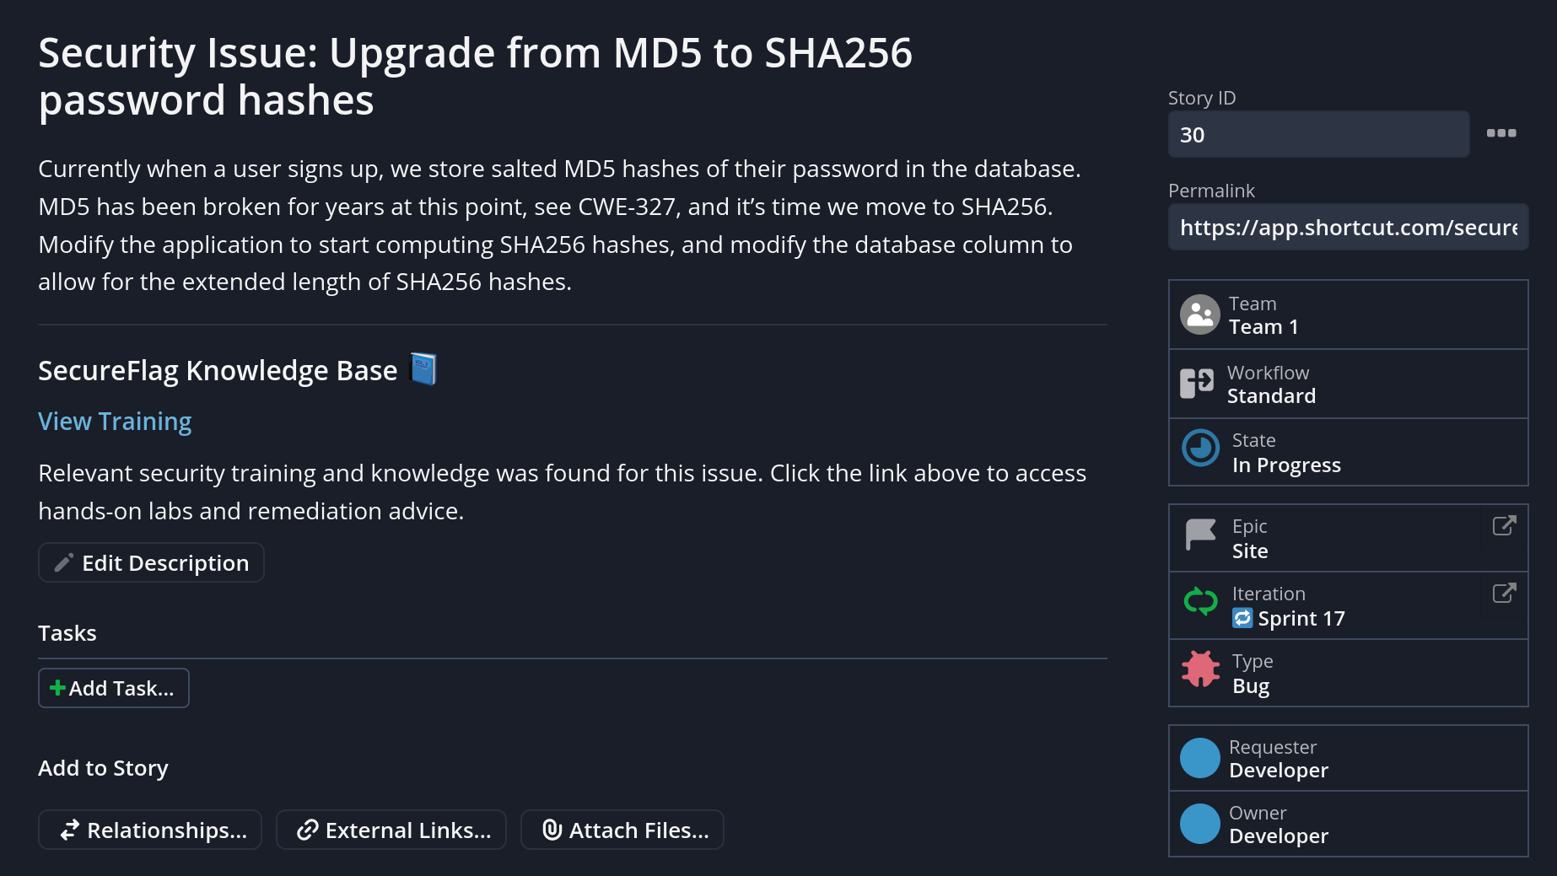This screenshot has height=876, width=1557.
Task: Open the Requester Developer selector
Action: point(1348,758)
